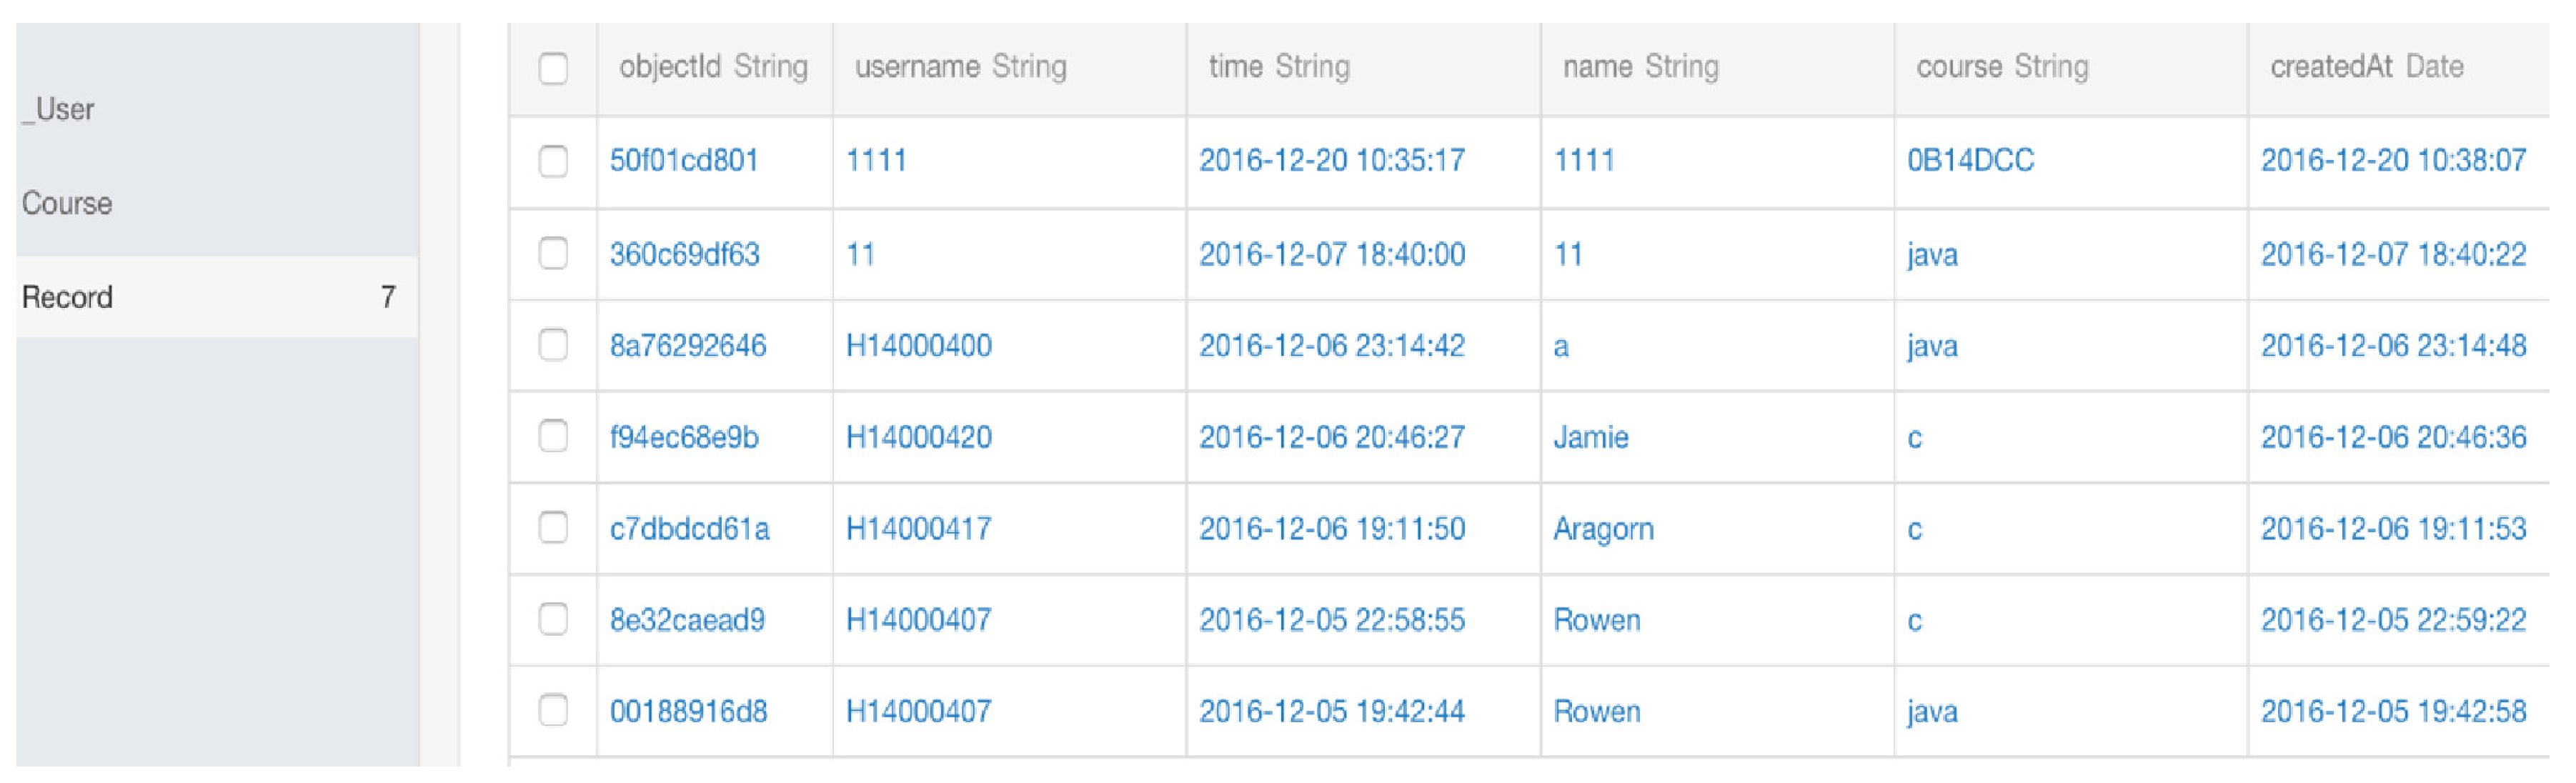Check the row with objectId 50f01cd801
The height and width of the screenshot is (783, 2576).
pos(553,161)
